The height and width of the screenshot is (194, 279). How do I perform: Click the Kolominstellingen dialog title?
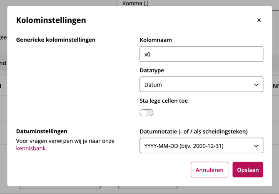[51, 20]
